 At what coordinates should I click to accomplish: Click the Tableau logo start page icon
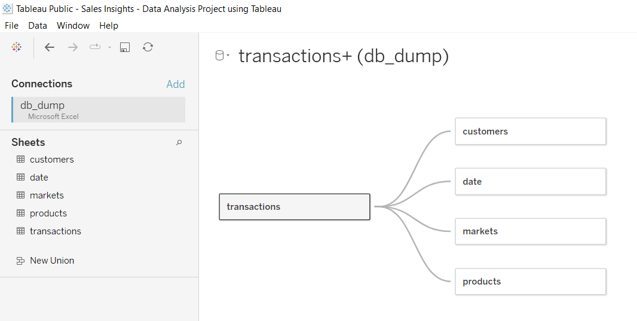coord(16,47)
